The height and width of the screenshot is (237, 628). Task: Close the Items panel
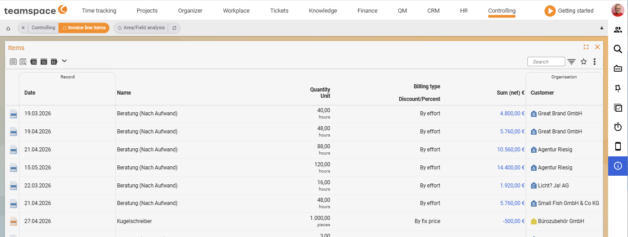coord(597,47)
